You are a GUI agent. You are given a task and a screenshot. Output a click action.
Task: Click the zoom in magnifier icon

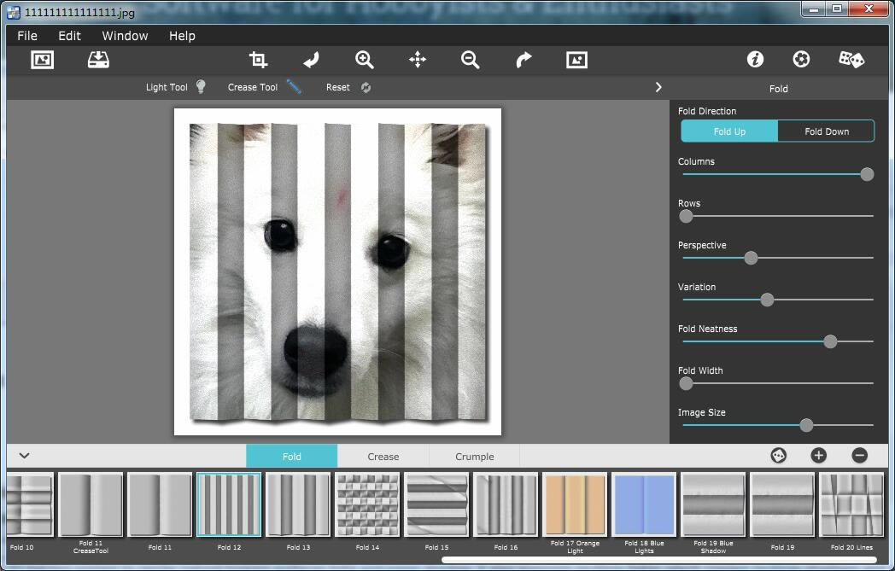click(x=365, y=60)
